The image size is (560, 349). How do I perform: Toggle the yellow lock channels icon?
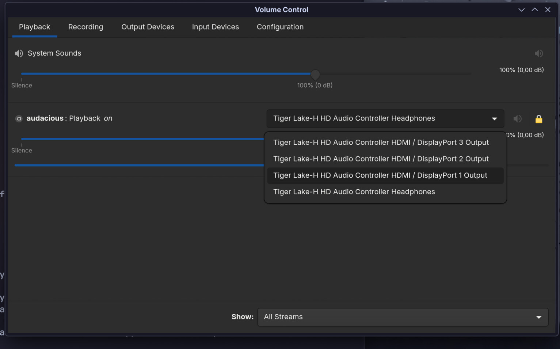(x=538, y=119)
